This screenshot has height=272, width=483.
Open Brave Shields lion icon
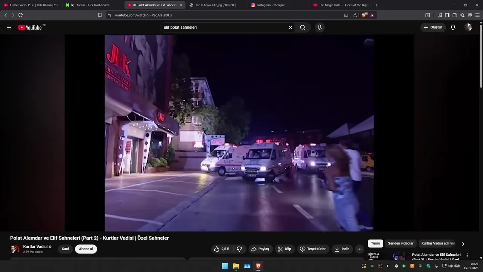pos(364,15)
